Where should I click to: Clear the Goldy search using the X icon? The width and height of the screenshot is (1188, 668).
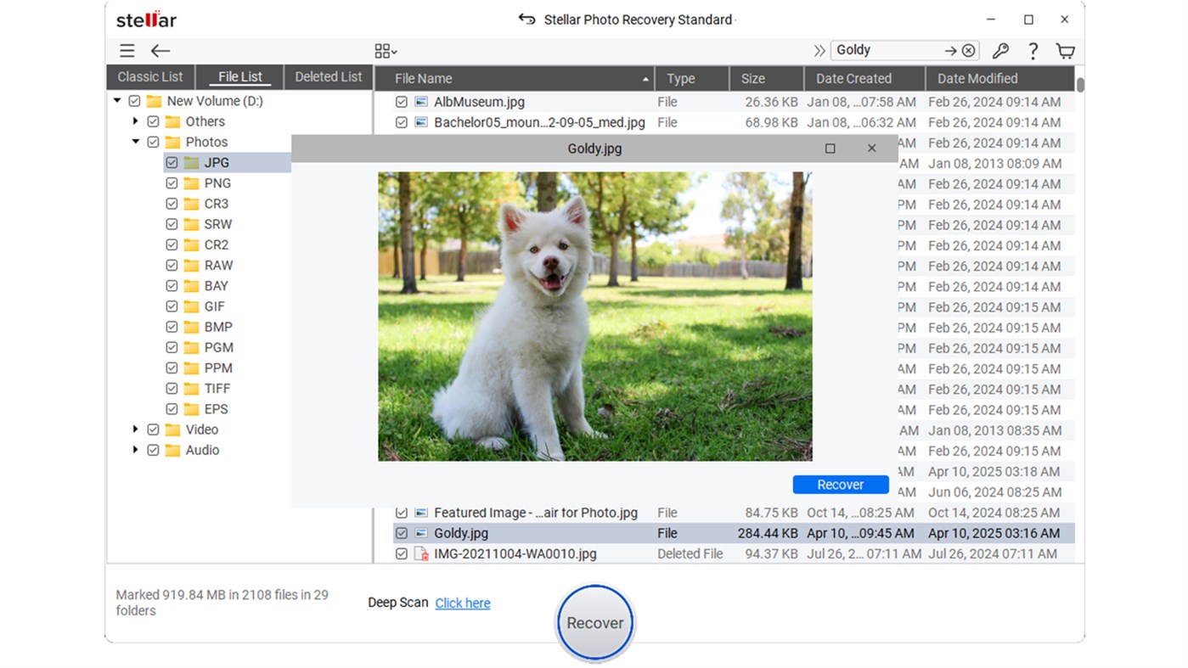click(968, 50)
